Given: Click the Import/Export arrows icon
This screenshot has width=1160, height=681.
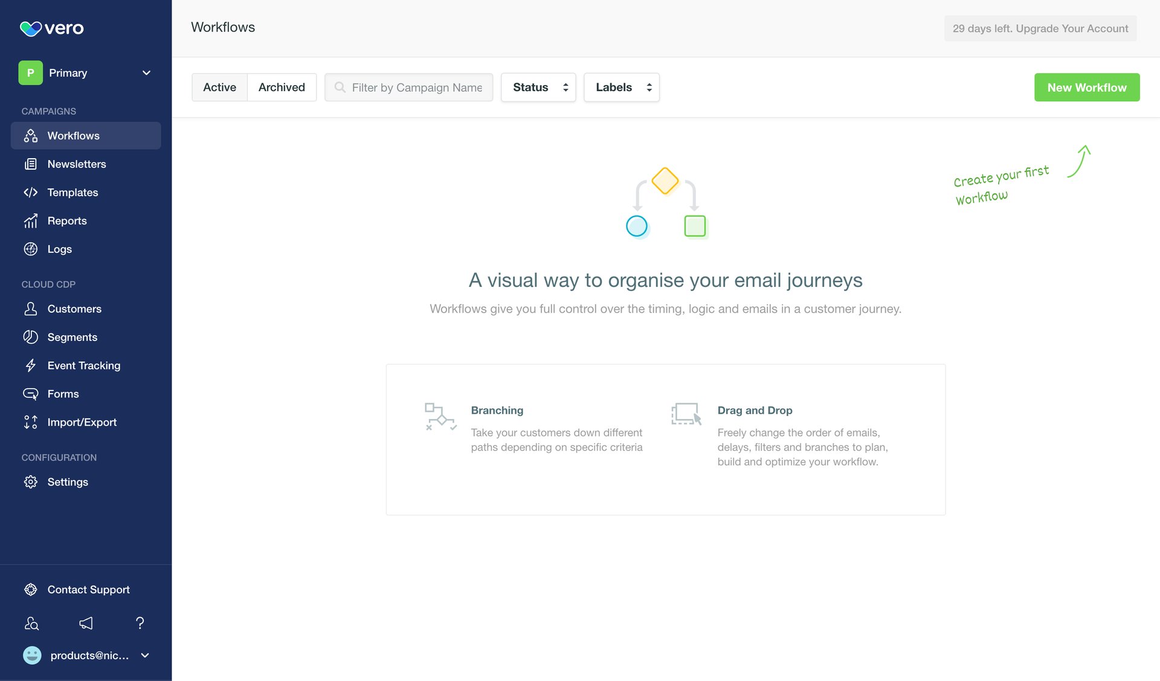Looking at the screenshot, I should (x=31, y=422).
